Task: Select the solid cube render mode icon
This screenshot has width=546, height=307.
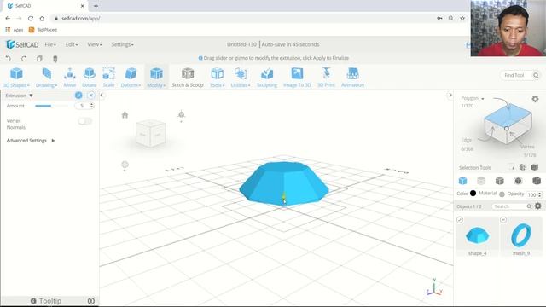Action: tap(462, 181)
